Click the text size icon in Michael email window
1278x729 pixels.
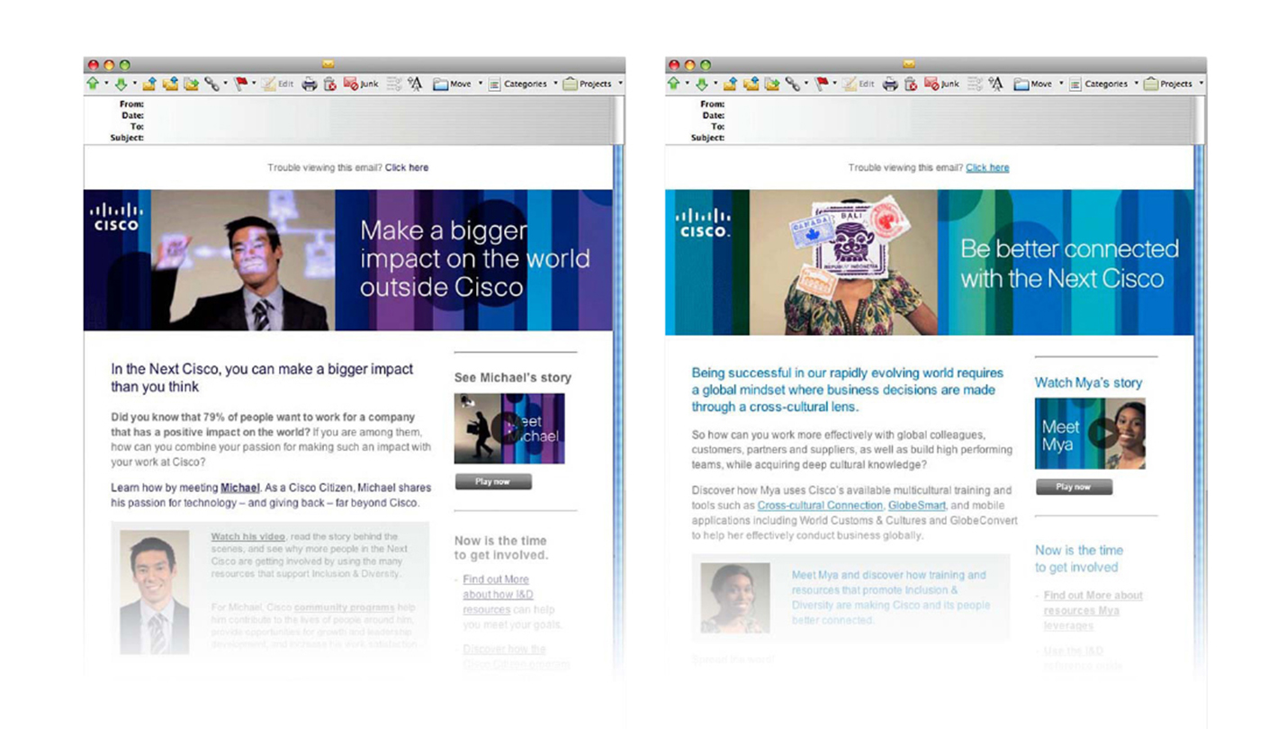point(415,84)
